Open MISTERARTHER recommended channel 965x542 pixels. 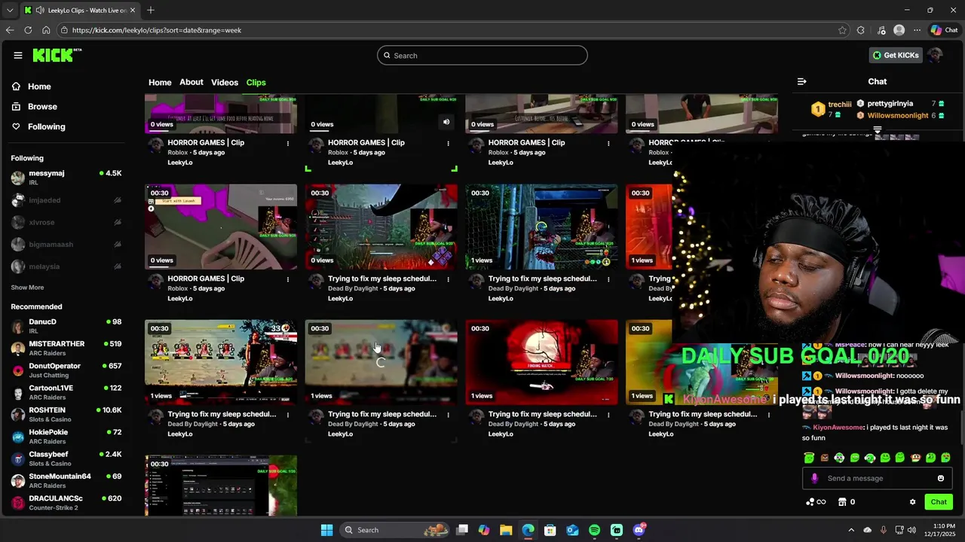[66, 349]
